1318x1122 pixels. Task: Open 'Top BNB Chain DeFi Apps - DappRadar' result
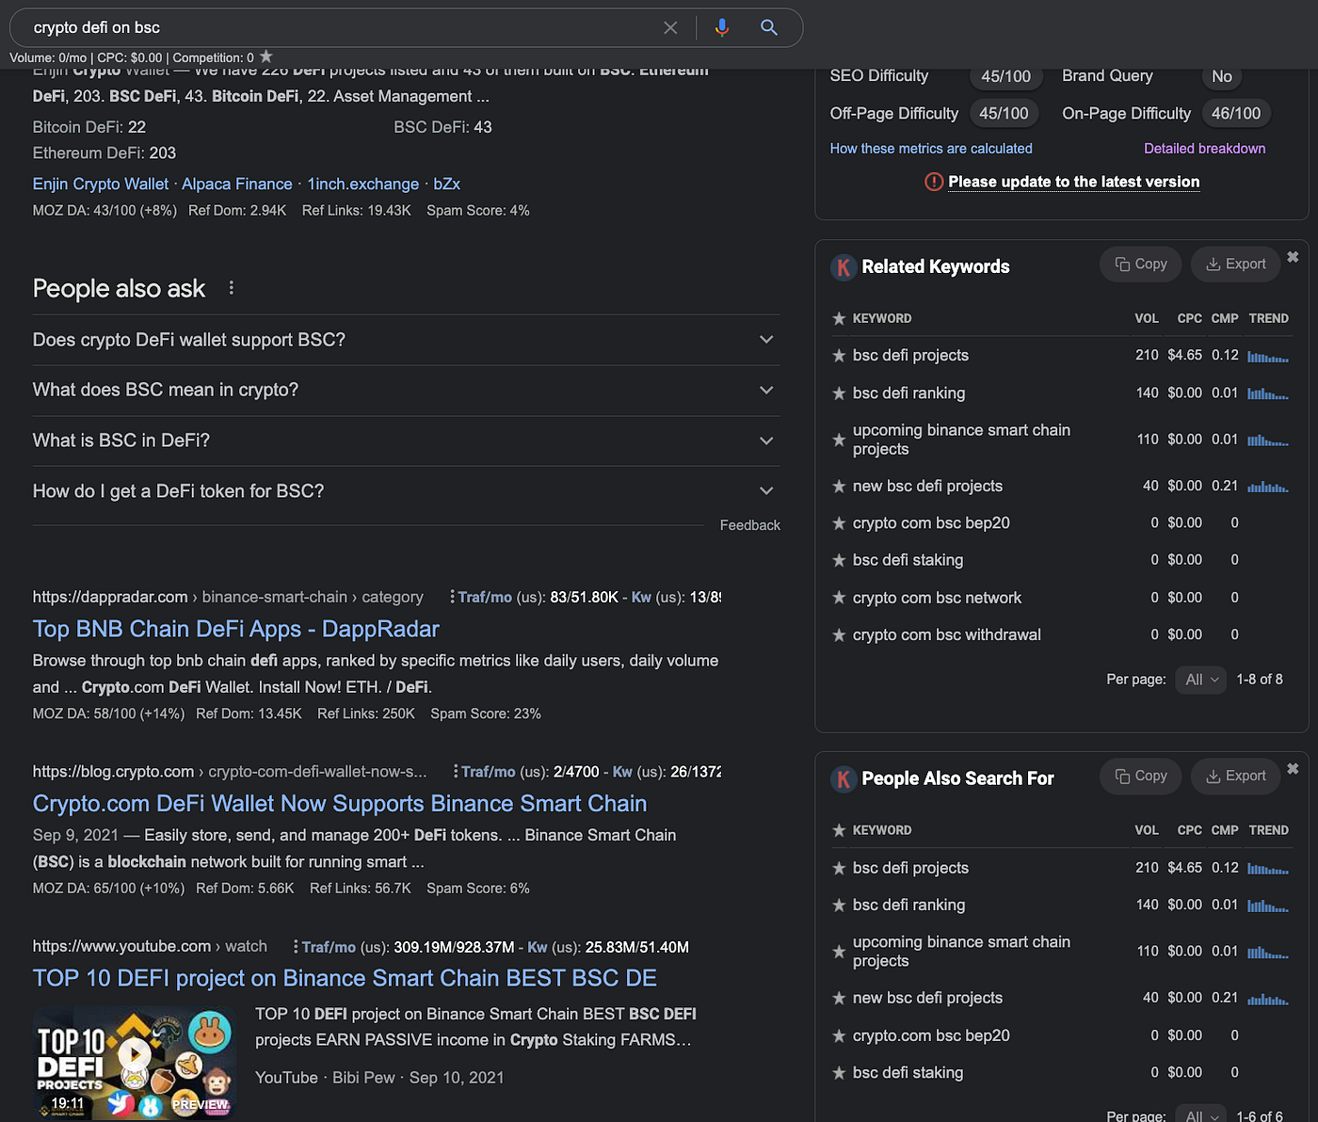tap(236, 629)
